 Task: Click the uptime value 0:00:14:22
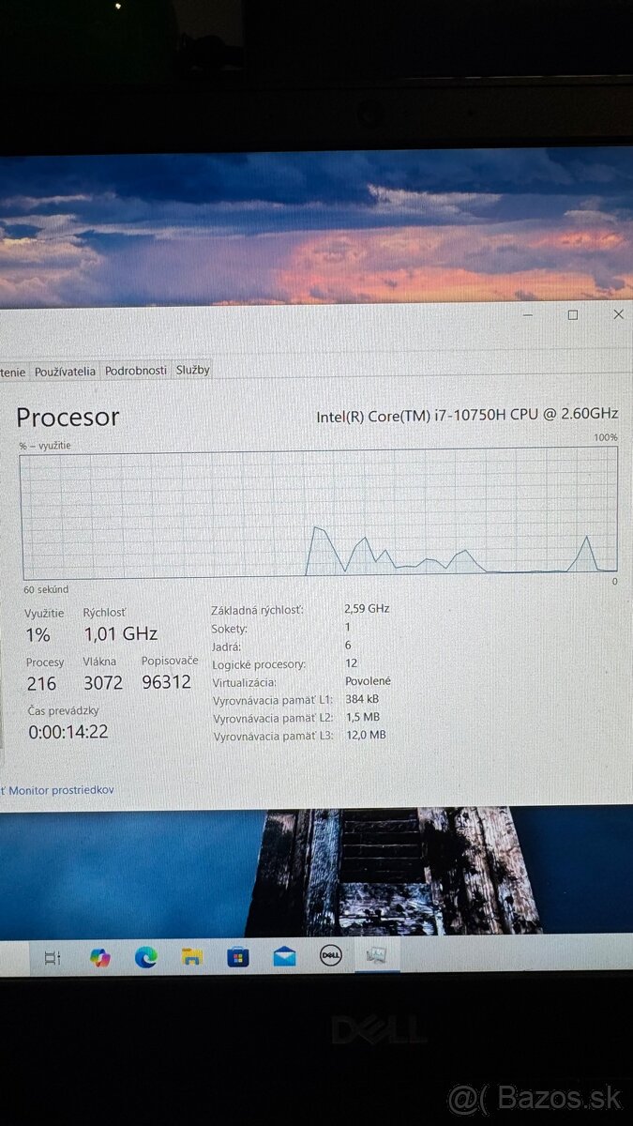click(68, 732)
